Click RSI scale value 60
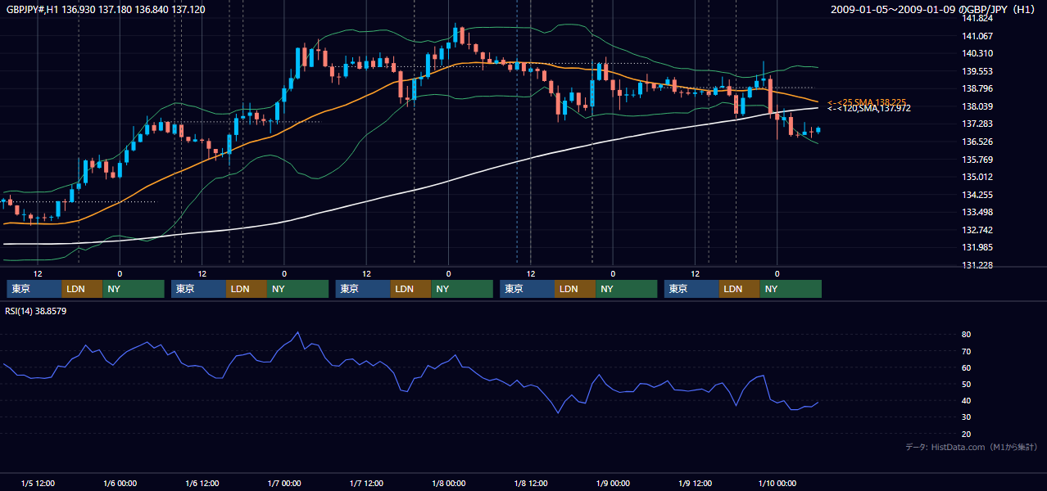Image resolution: width=1047 pixels, height=491 pixels. [967, 367]
